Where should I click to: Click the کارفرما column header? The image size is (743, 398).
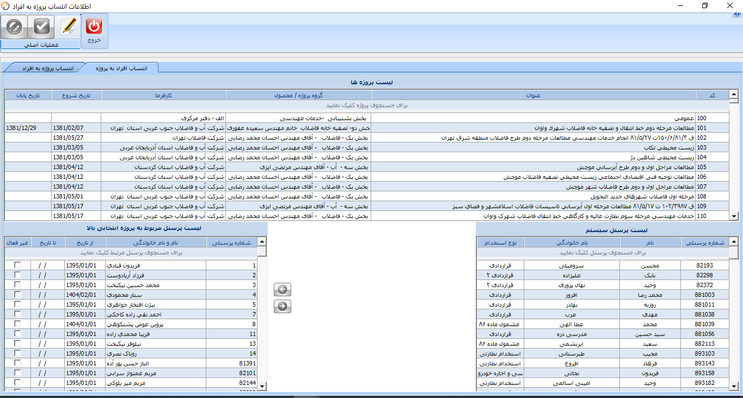pyautogui.click(x=163, y=95)
